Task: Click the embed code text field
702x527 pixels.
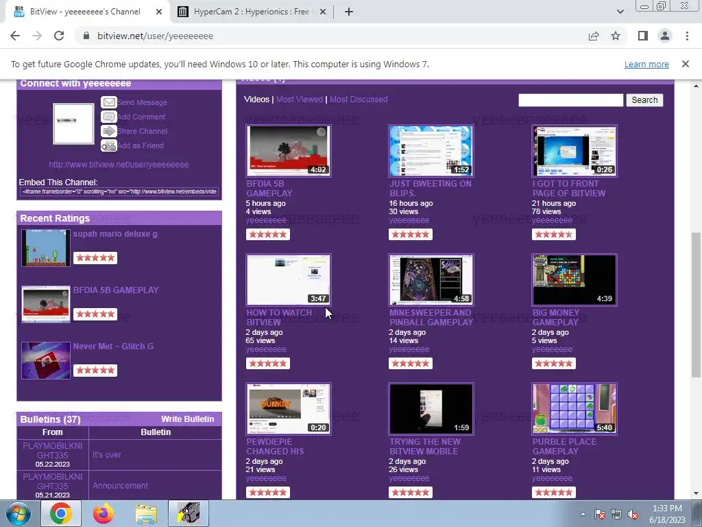Action: tap(119, 191)
